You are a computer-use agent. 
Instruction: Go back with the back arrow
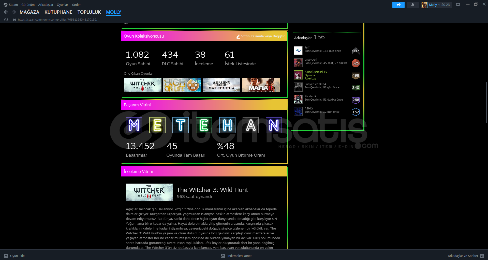(6, 12)
